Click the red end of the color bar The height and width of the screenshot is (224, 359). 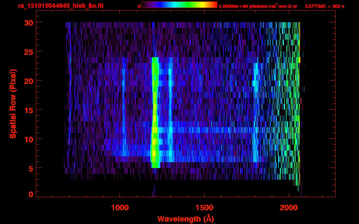pyautogui.click(x=214, y=5)
